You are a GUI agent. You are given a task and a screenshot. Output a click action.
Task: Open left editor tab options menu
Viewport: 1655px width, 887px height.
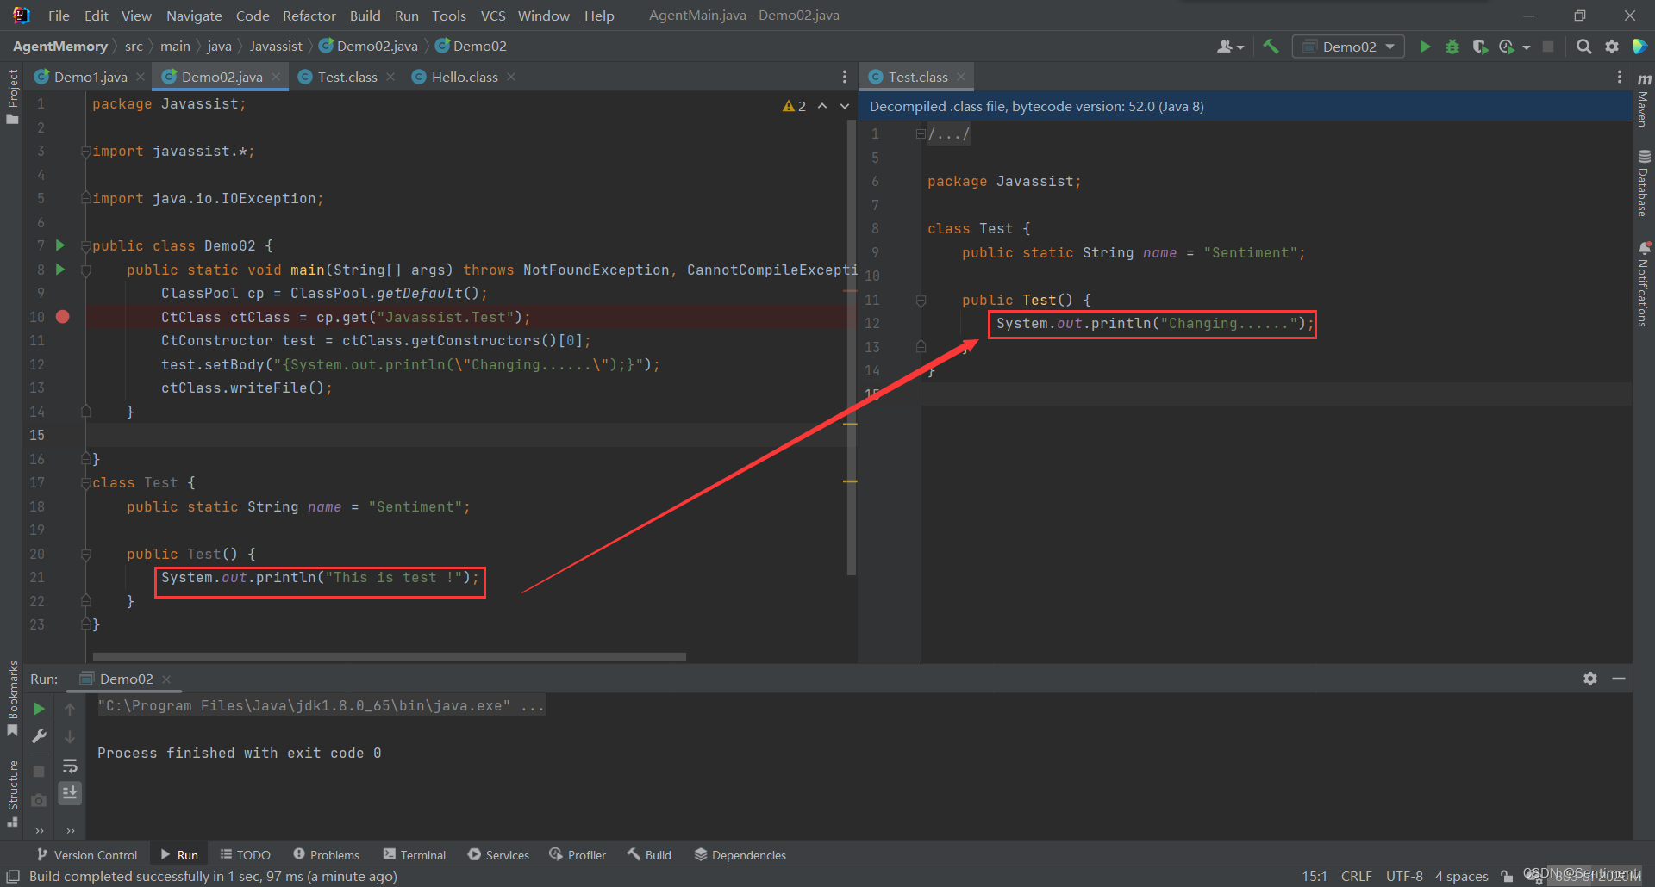pyautogui.click(x=844, y=77)
